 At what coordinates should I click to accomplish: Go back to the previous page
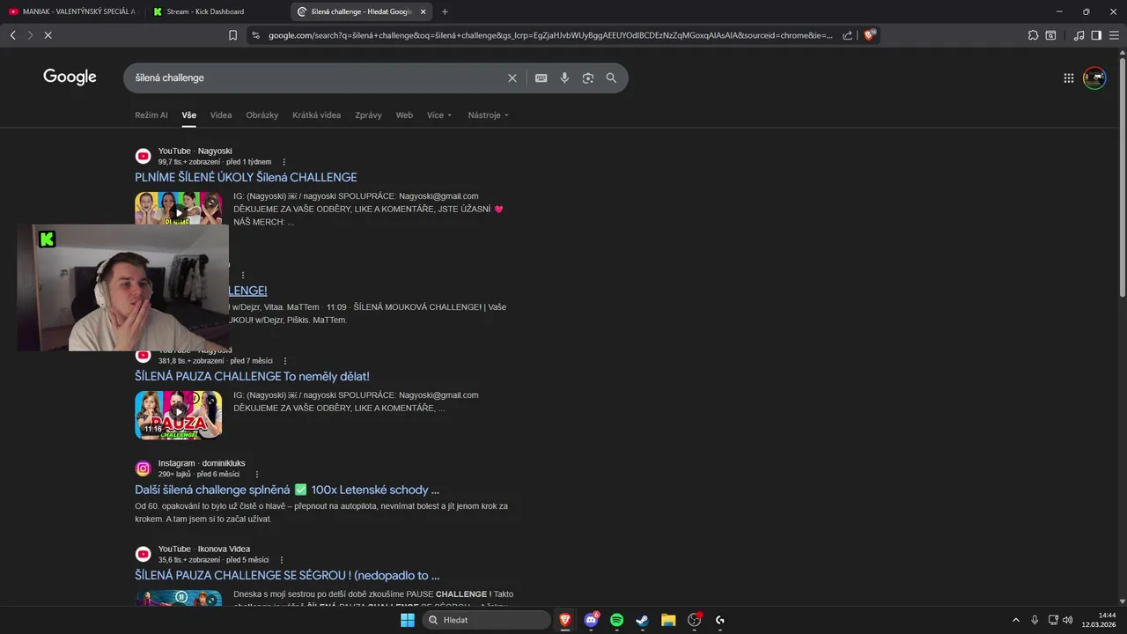12,35
